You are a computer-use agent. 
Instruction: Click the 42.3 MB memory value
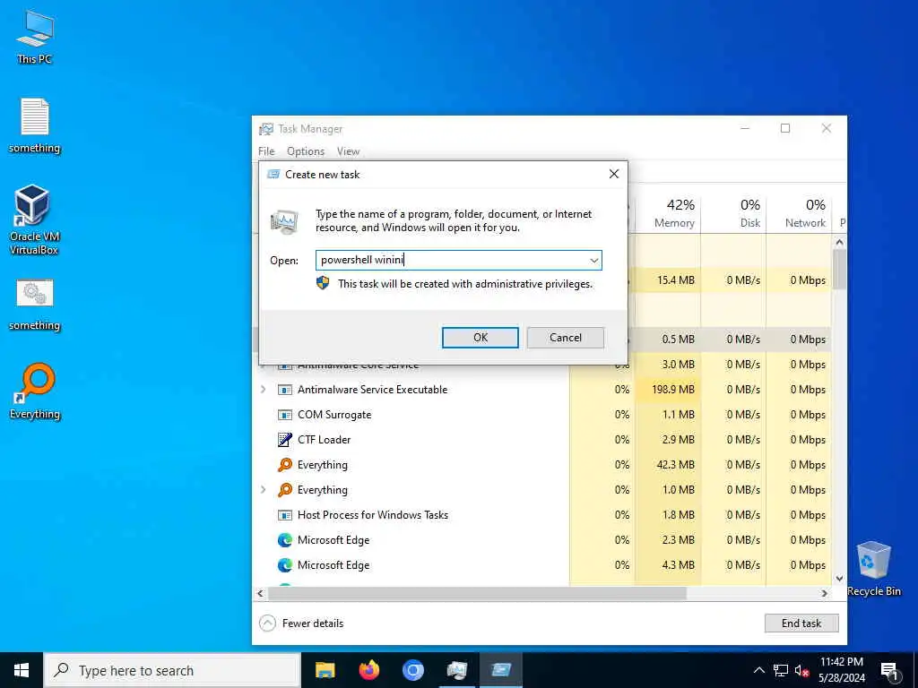(676, 465)
